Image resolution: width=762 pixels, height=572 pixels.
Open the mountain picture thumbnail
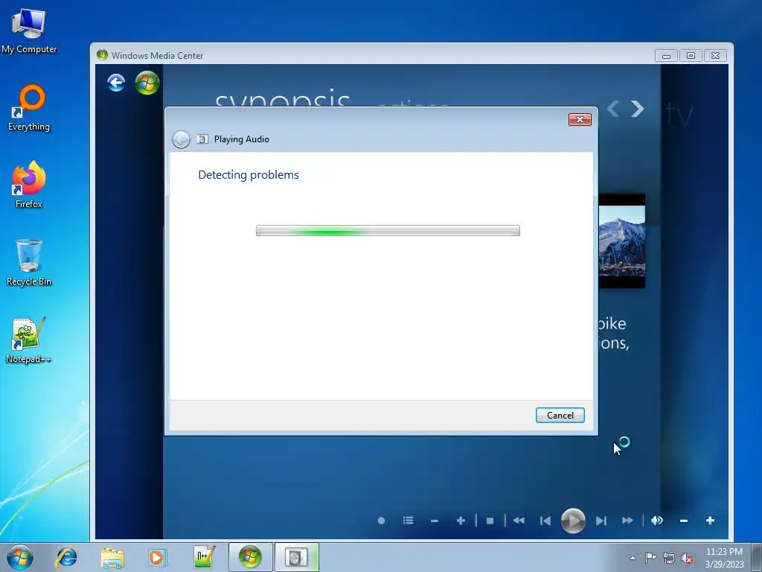click(x=621, y=241)
